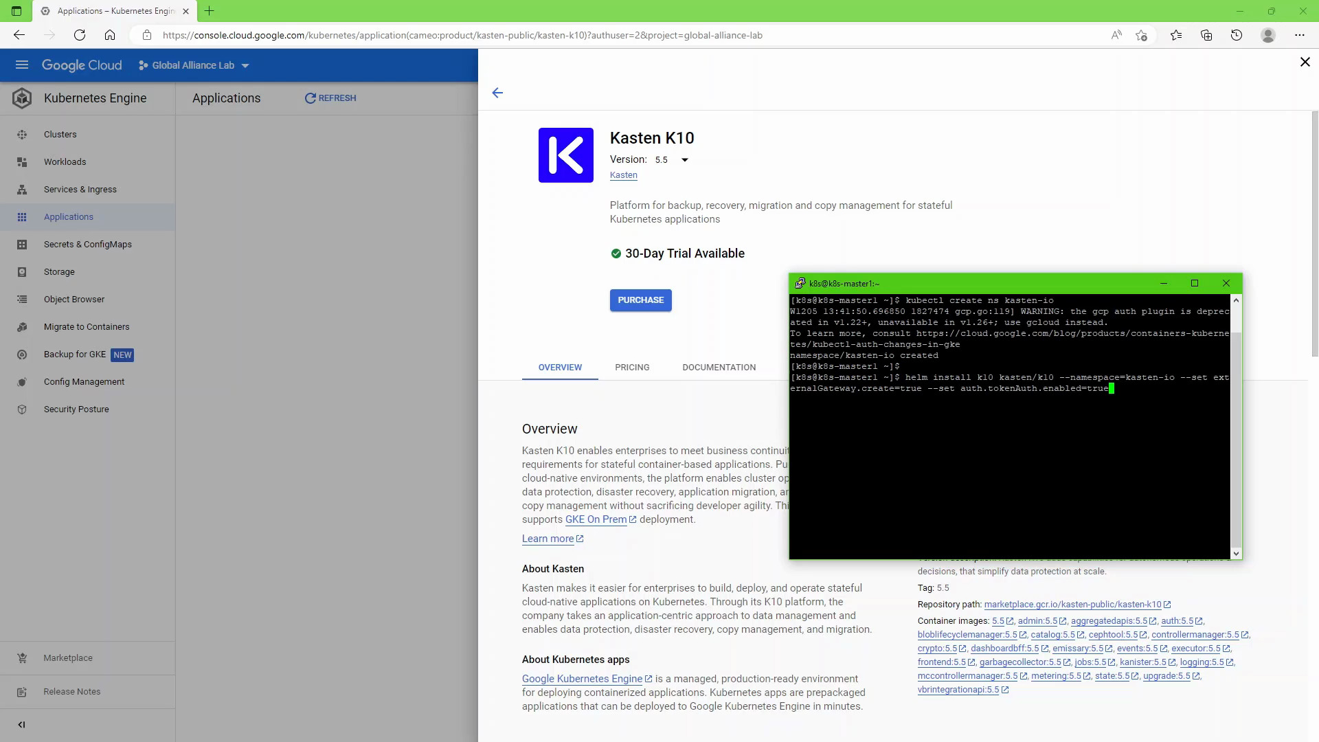
Task: Collapse the Kubernetes Engine sidebar
Action: pyautogui.click(x=21, y=725)
